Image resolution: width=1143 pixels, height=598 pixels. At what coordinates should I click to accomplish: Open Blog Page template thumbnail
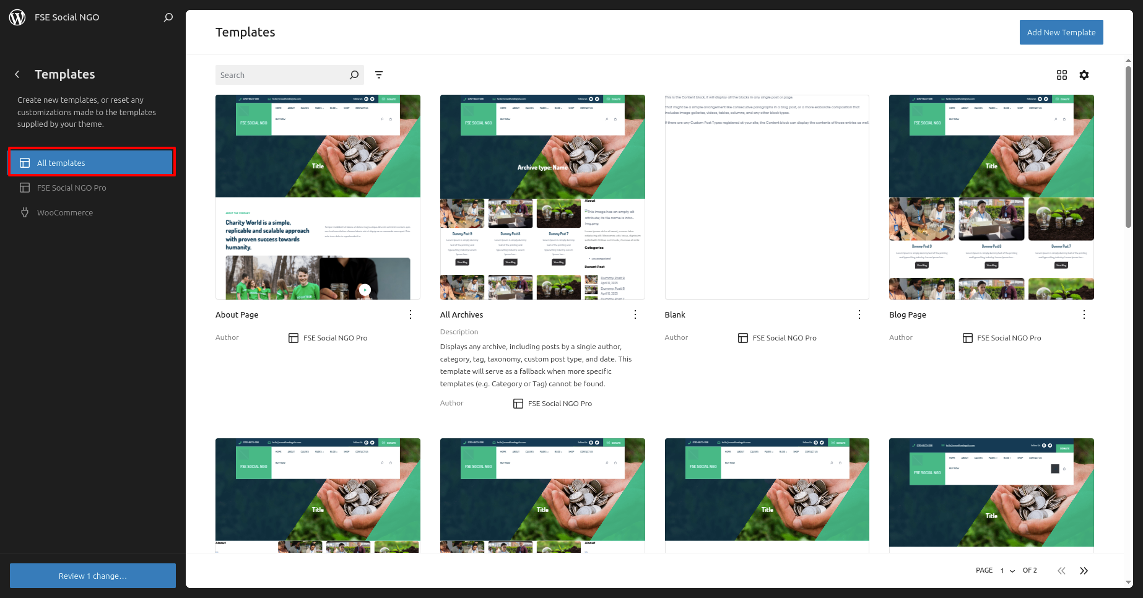click(x=991, y=197)
